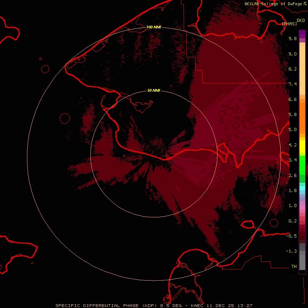Click the 2.6 value on color scale
The image size is (308, 308).
[293, 176]
